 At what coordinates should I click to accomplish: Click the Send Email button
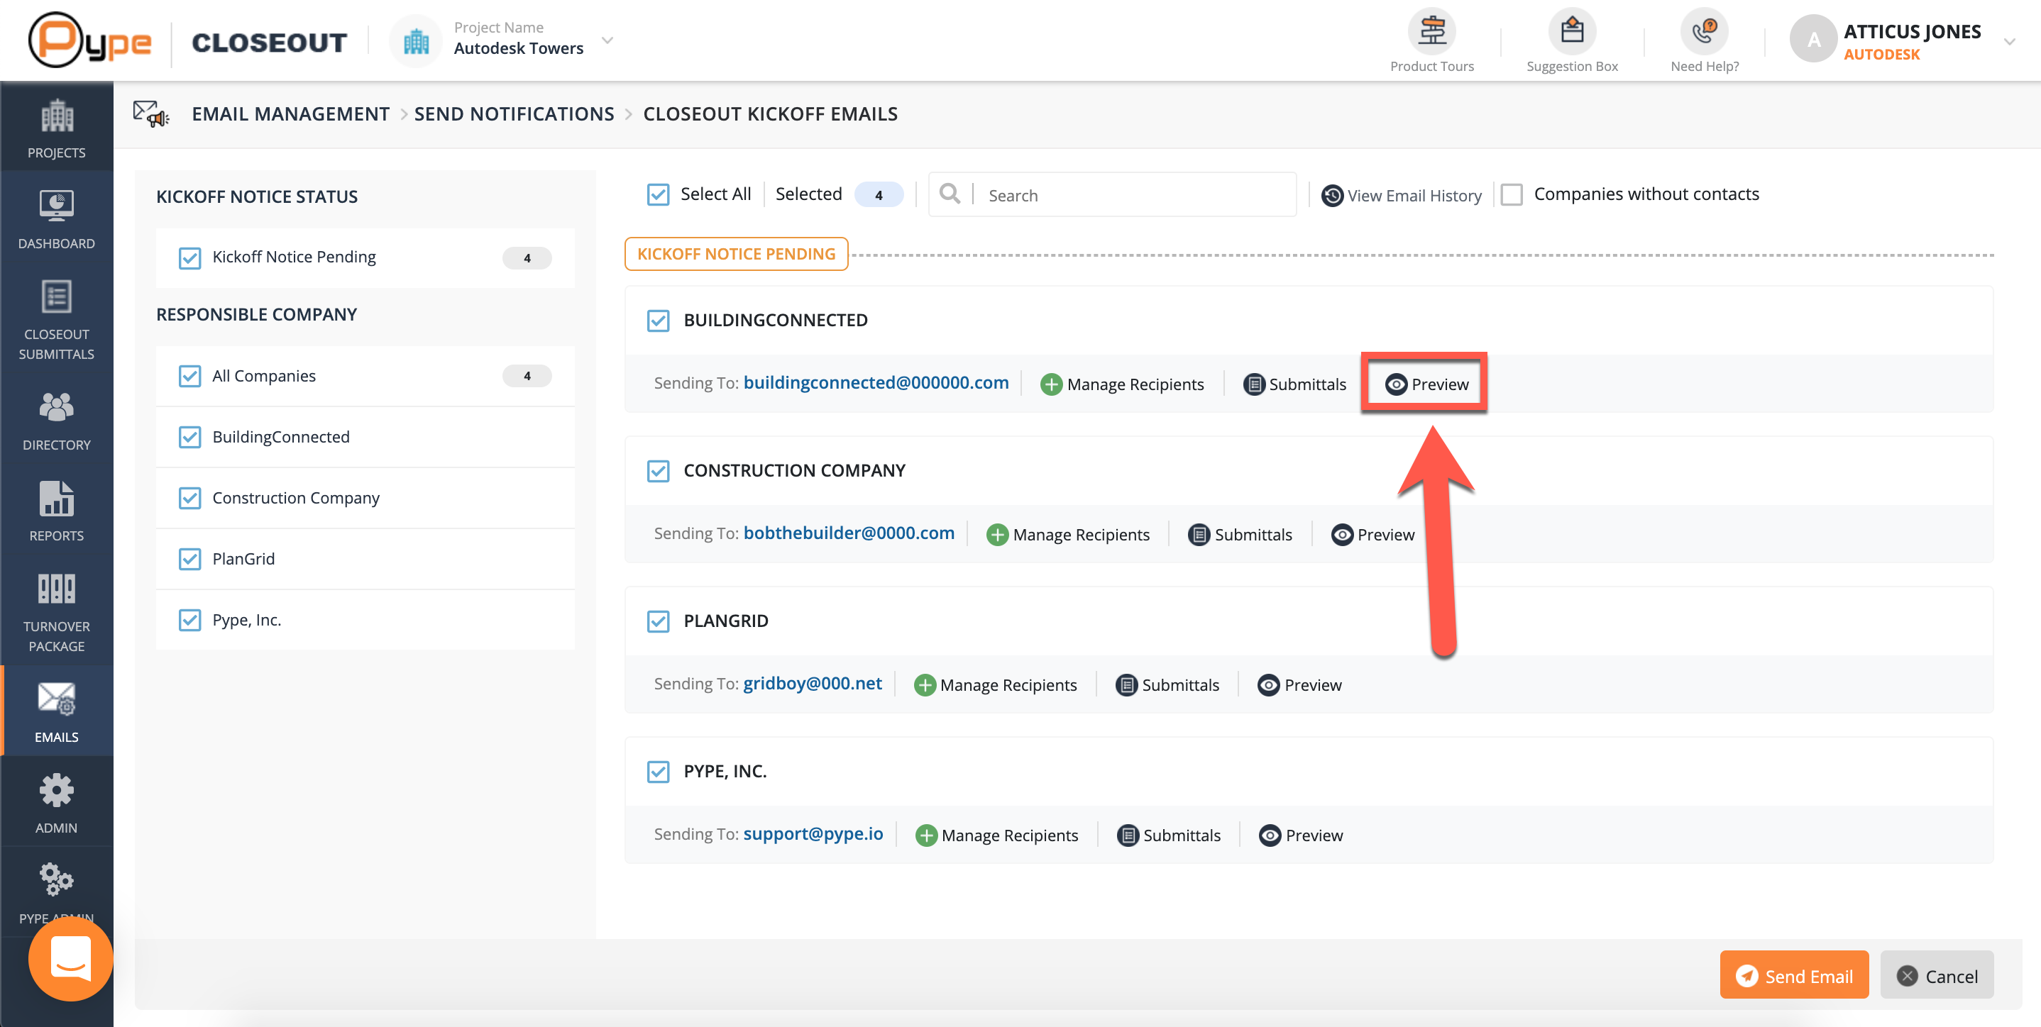point(1794,975)
